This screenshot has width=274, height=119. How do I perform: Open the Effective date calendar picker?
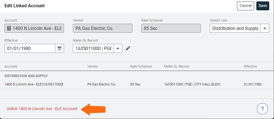click(59, 48)
